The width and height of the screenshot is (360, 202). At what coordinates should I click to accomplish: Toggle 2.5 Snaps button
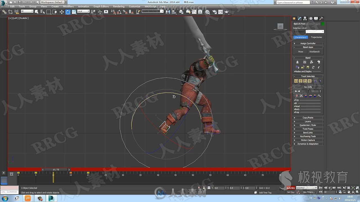113,12
